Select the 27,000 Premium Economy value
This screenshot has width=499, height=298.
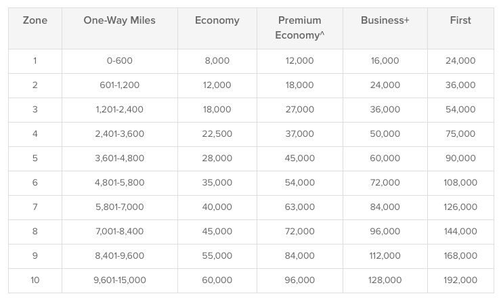pos(300,110)
